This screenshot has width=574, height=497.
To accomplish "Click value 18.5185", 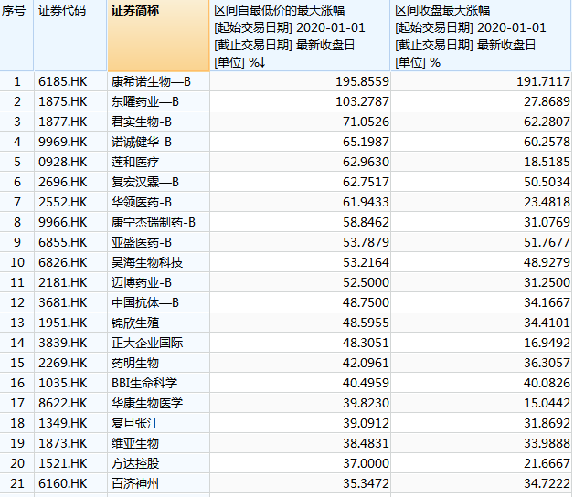I will 547,162.
